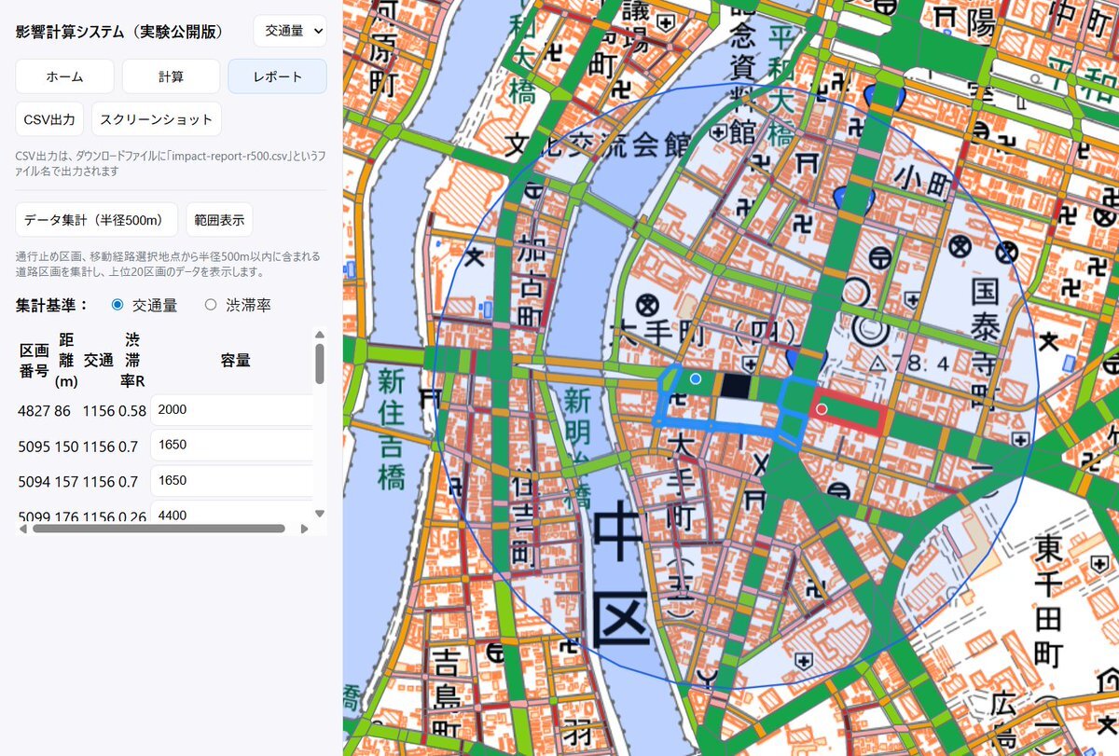Click the CSV出力 button
Viewport: 1119px width, 756px height.
click(x=49, y=119)
